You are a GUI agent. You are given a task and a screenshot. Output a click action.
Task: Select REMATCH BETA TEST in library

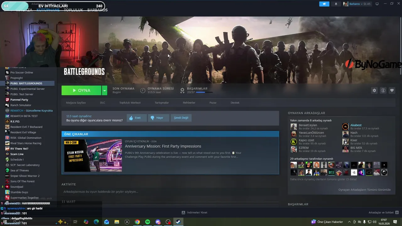pos(24,116)
